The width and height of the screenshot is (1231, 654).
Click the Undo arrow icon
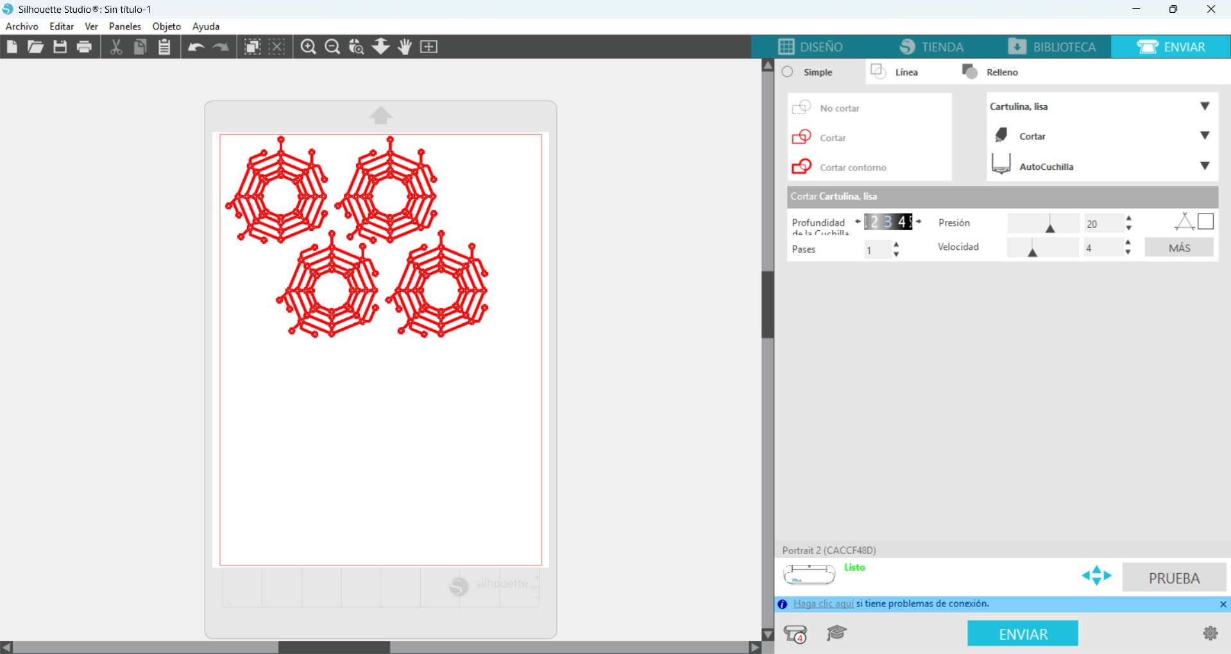196,47
